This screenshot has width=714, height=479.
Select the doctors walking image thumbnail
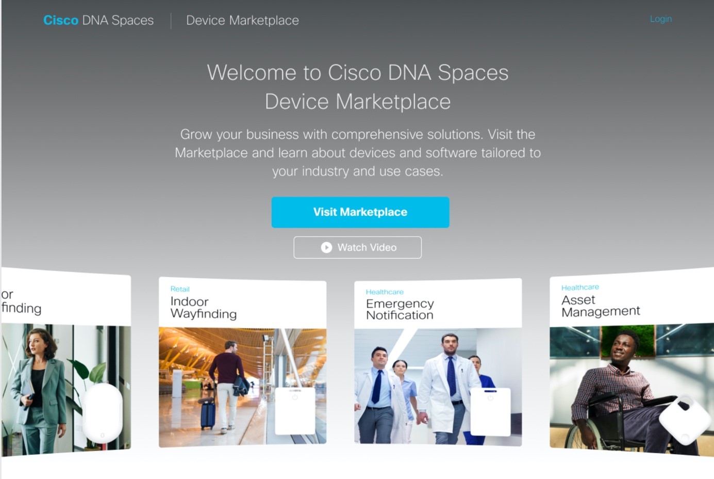(x=438, y=387)
